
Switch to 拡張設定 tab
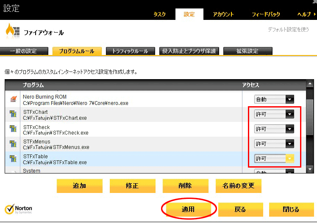click(x=247, y=51)
